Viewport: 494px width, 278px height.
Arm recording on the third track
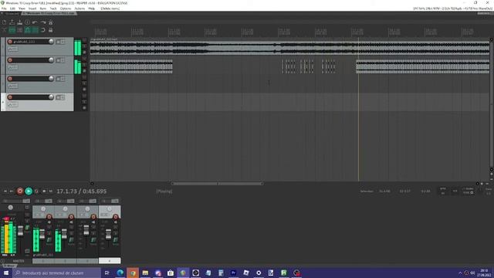click(10, 79)
